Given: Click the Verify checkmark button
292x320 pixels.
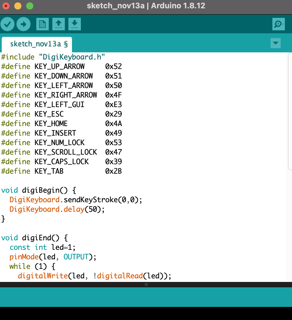Looking at the screenshot, I should (x=7, y=24).
